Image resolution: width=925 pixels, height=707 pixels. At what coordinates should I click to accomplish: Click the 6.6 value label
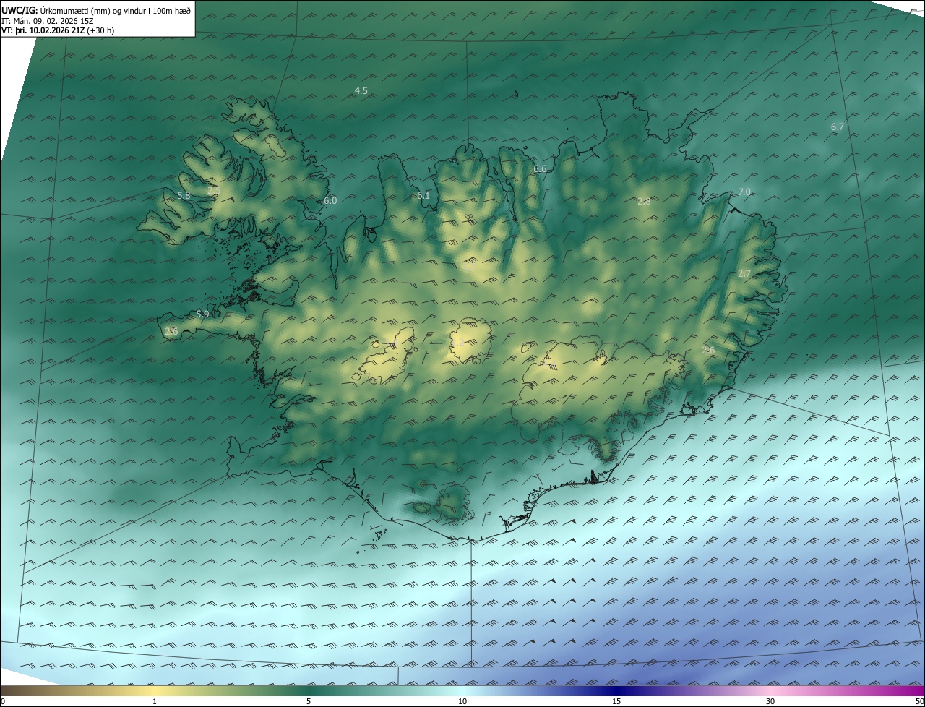click(540, 168)
